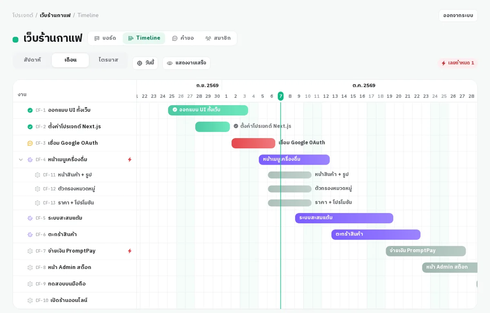490x313 pixels.
Task: Jump to today with วันนี้ button
Action: pyautogui.click(x=145, y=63)
